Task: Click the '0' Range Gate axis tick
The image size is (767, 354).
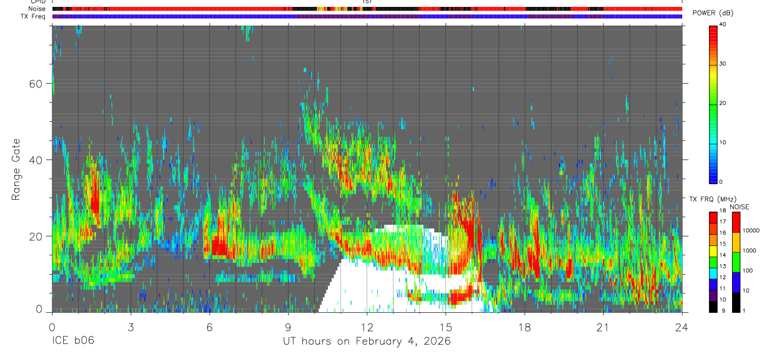Action: (x=39, y=308)
